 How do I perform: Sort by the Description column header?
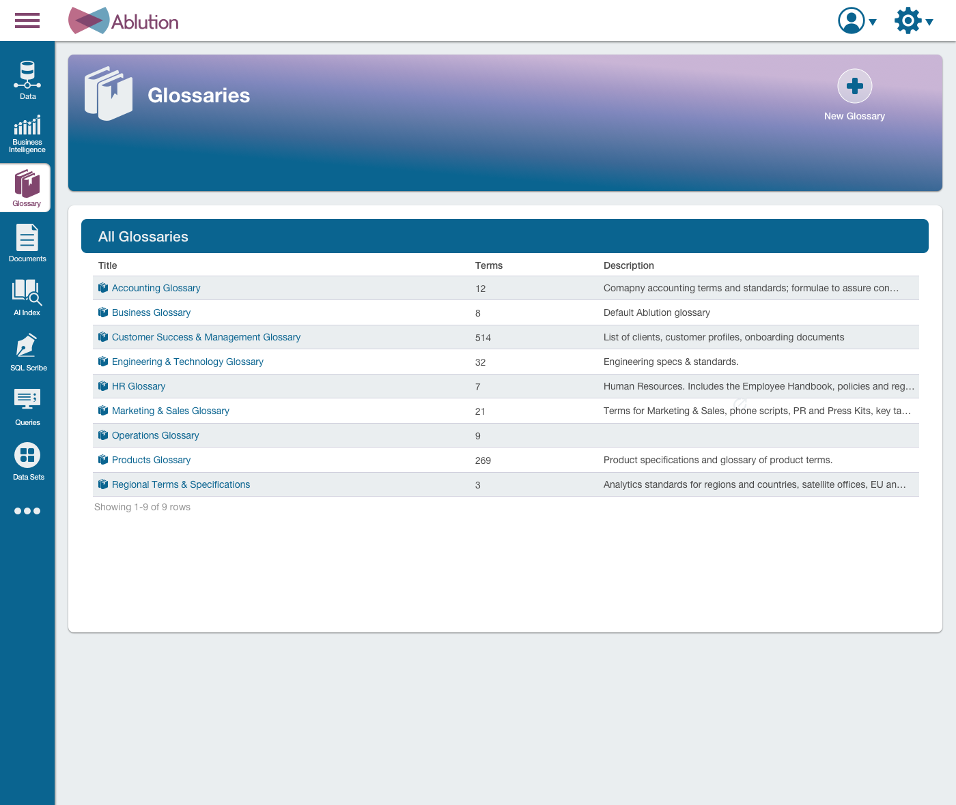click(x=629, y=265)
